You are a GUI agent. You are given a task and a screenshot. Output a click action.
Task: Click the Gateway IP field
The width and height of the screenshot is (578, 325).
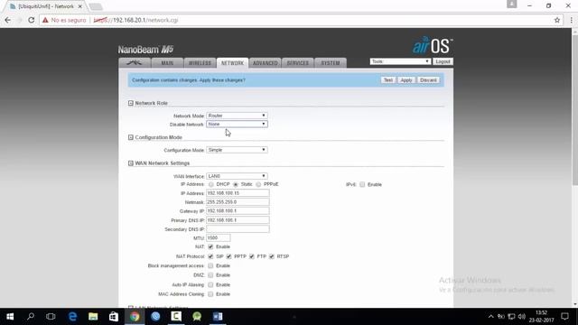click(238, 210)
